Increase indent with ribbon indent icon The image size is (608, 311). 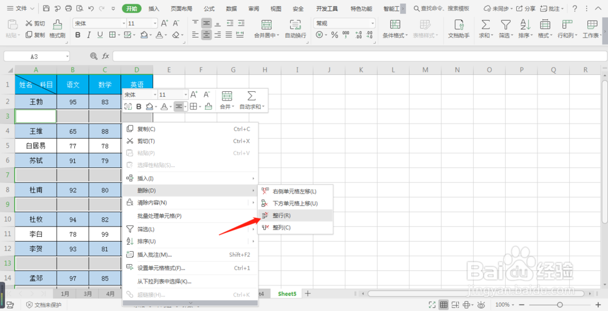241,23
